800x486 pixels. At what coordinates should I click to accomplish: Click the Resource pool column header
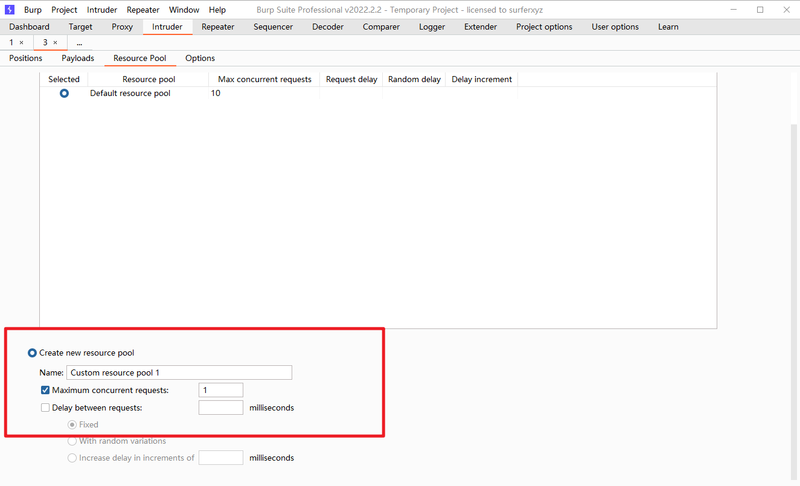pos(149,80)
